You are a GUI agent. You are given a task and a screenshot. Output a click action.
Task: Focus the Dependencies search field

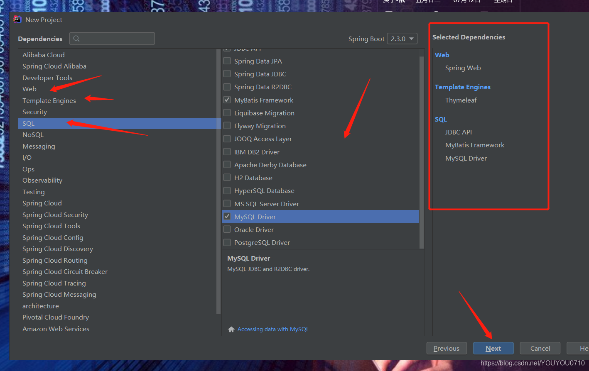(x=112, y=39)
